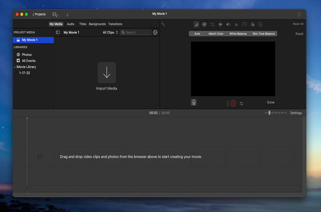Start recording with the red record button
This screenshot has width=321, height=212.
(233, 103)
